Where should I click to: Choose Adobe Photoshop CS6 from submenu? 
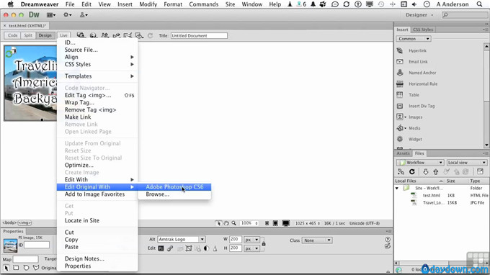click(x=174, y=187)
